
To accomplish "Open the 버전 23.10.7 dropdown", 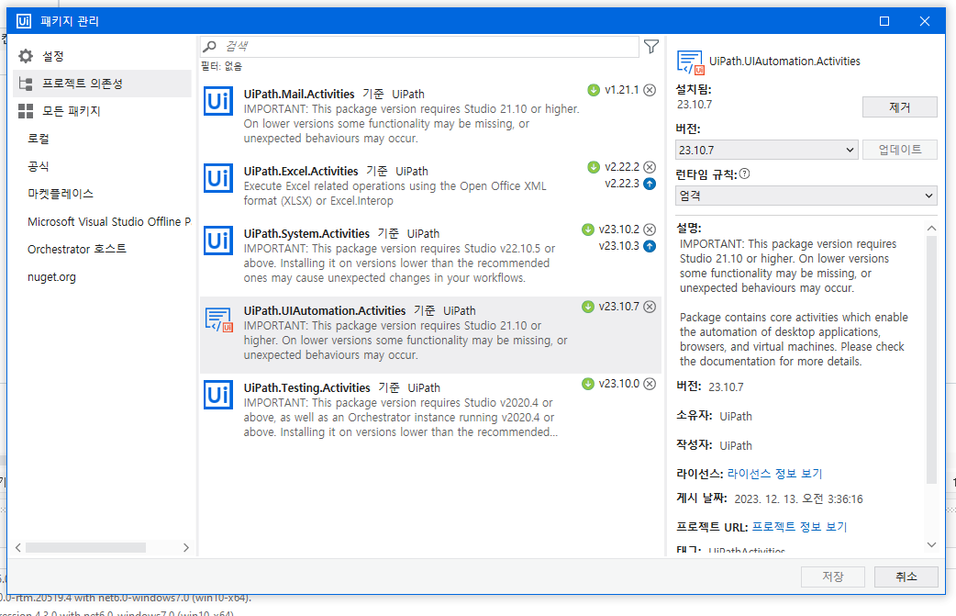I will tap(766, 150).
